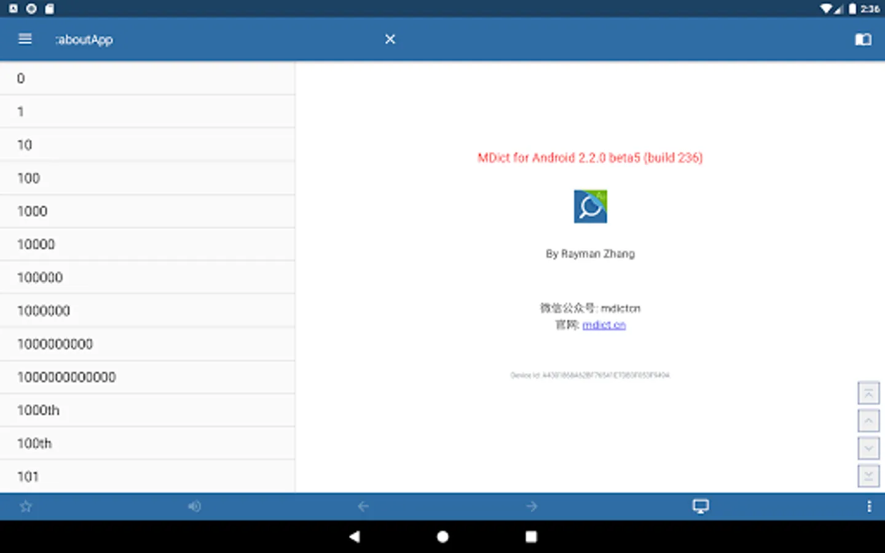This screenshot has width=885, height=553.
Task: Open the entry '100th'
Action: 147,444
